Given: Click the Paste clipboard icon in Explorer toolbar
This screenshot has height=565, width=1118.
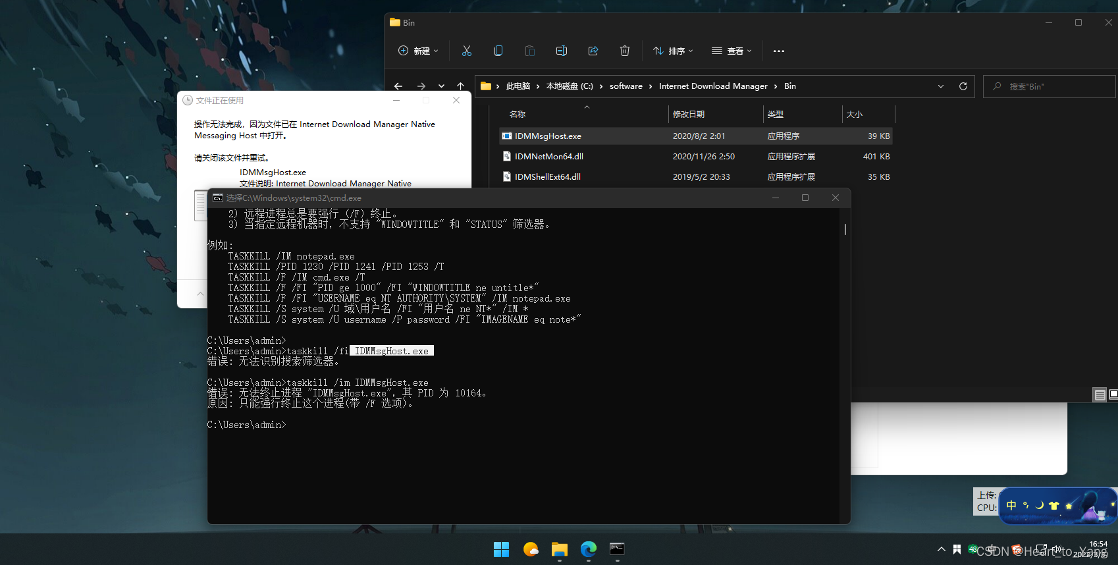Looking at the screenshot, I should (530, 51).
